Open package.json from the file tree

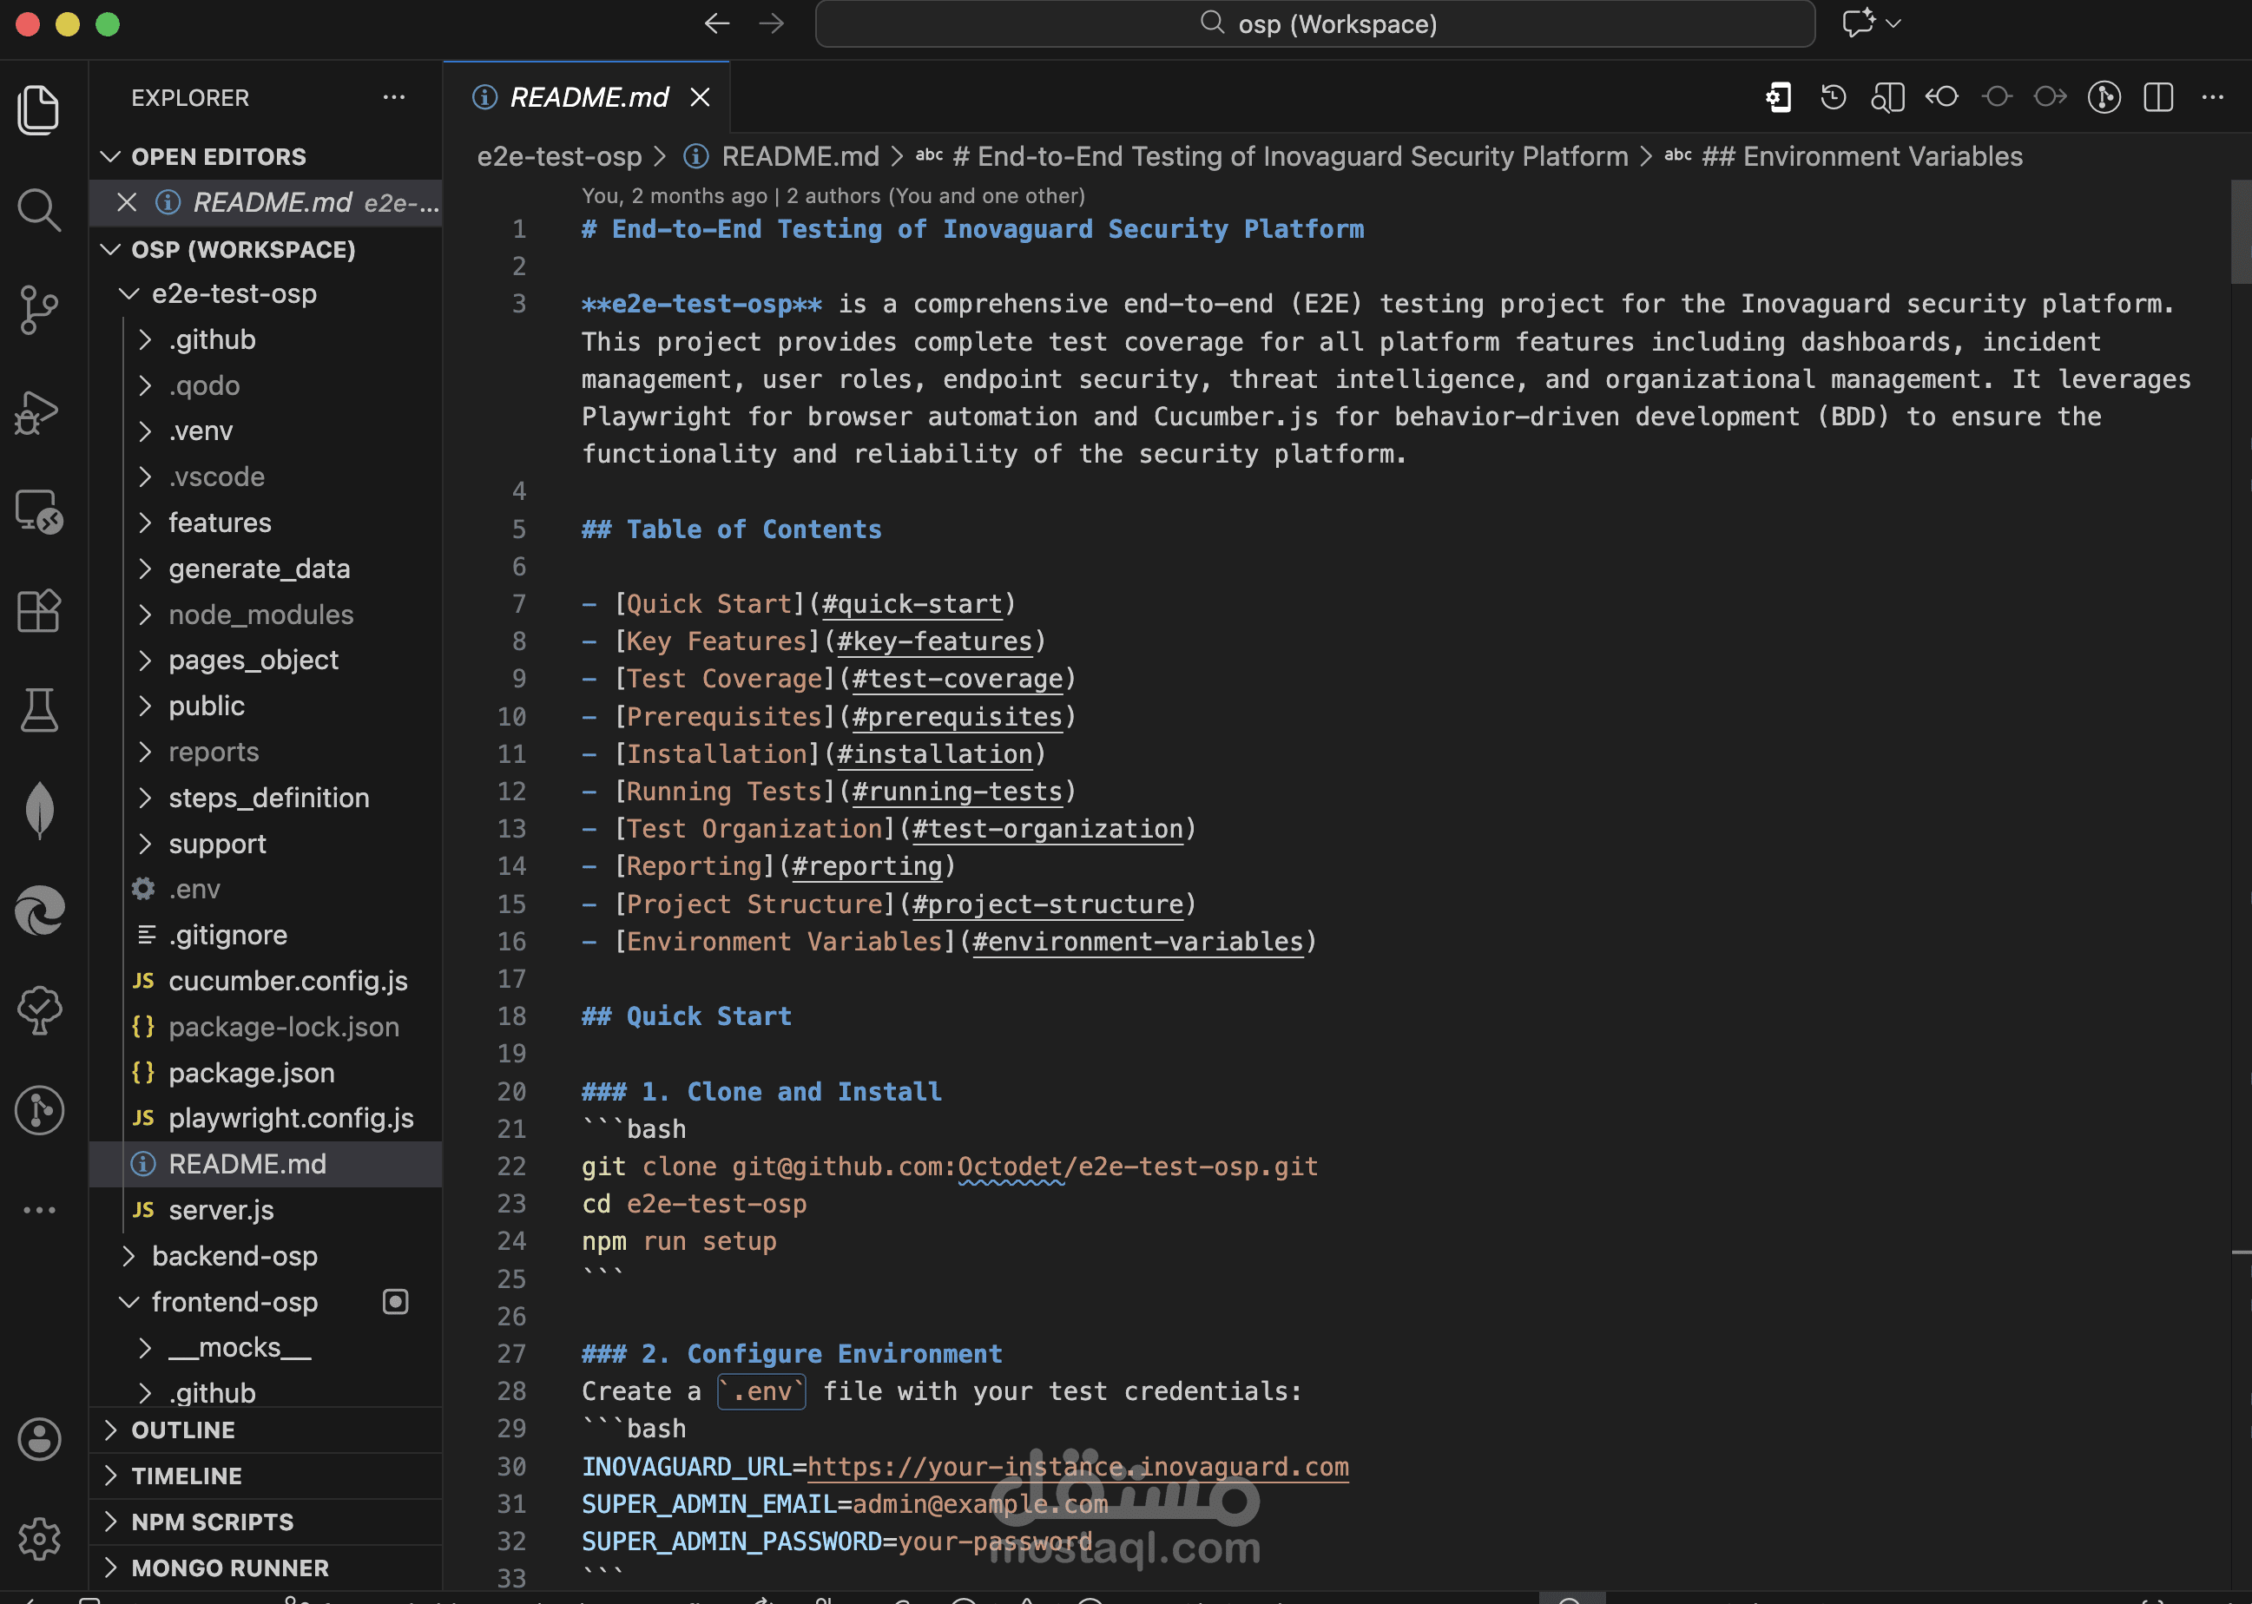point(251,1073)
